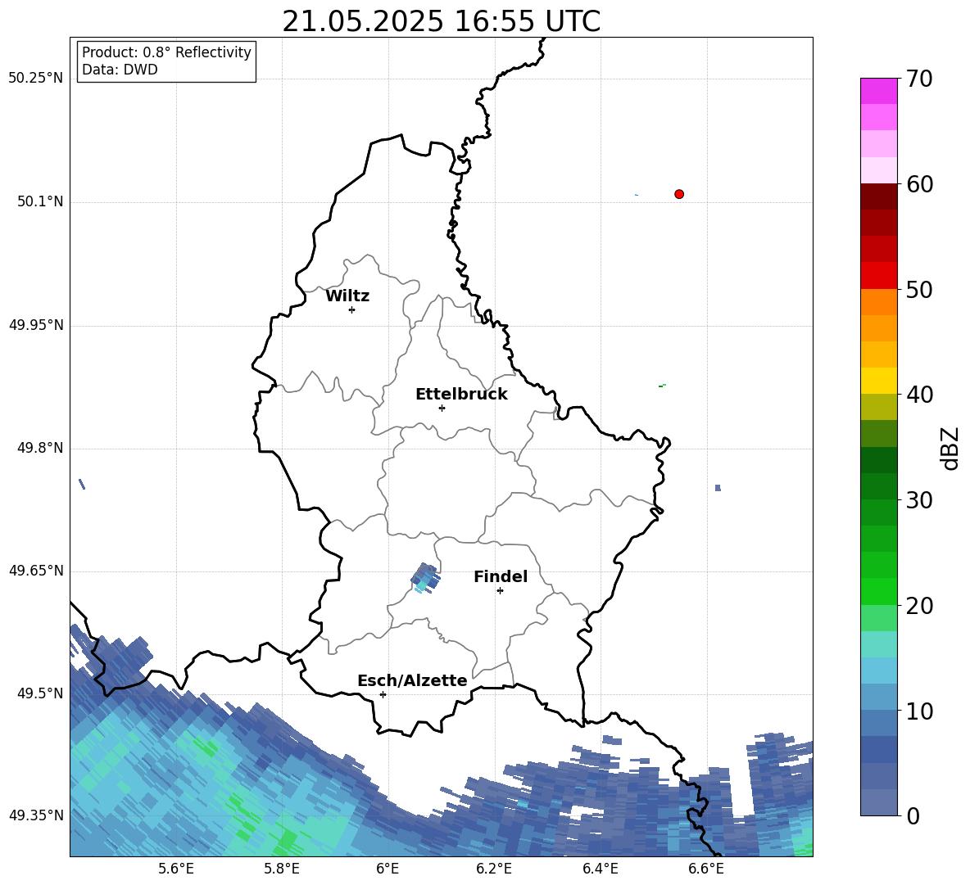Click 'Product: 0.8° Reflectivity' text

tap(166, 52)
